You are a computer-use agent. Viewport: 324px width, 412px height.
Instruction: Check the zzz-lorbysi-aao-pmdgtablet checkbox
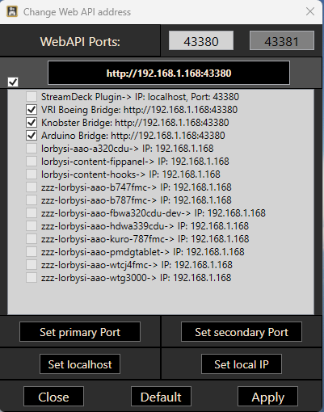point(32,252)
